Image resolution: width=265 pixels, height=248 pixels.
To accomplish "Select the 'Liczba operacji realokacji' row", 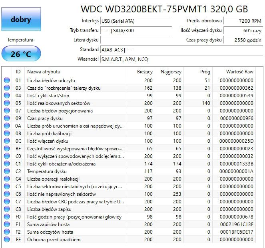I will (x=128, y=179).
